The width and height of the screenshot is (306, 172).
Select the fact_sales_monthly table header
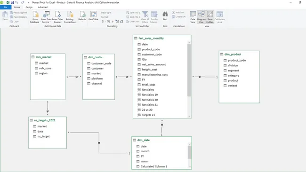[x=162, y=38]
